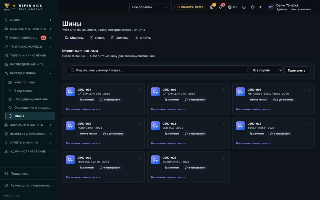Image resolution: width=320 pixels, height=200 pixels.
Task: Switch to the Отчёты tab
Action: (143, 38)
